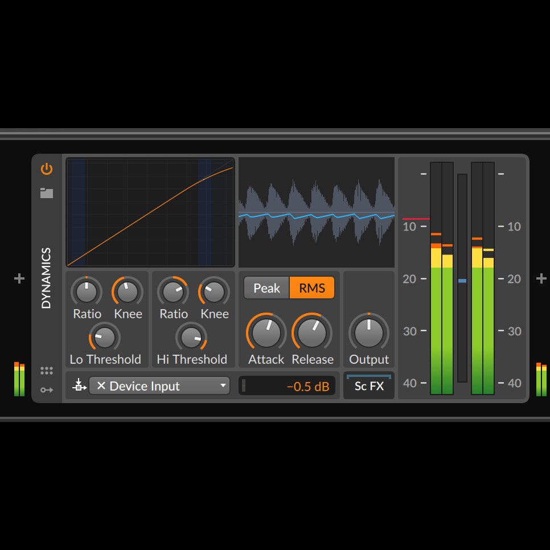Click the Lo Knee knob
550x550 pixels.
tap(128, 292)
